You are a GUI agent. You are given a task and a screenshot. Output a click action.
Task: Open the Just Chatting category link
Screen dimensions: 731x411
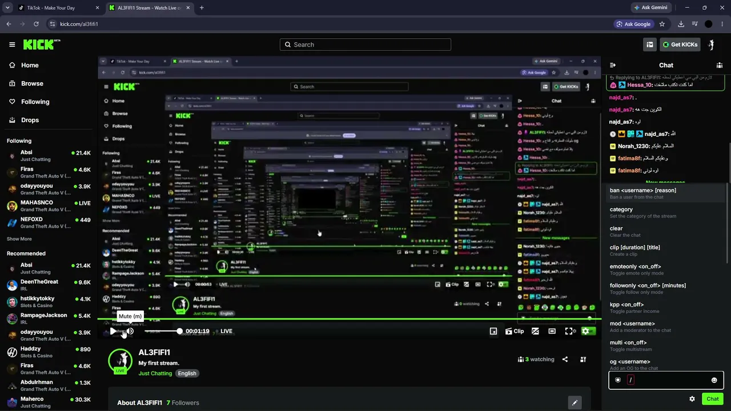[x=155, y=373]
